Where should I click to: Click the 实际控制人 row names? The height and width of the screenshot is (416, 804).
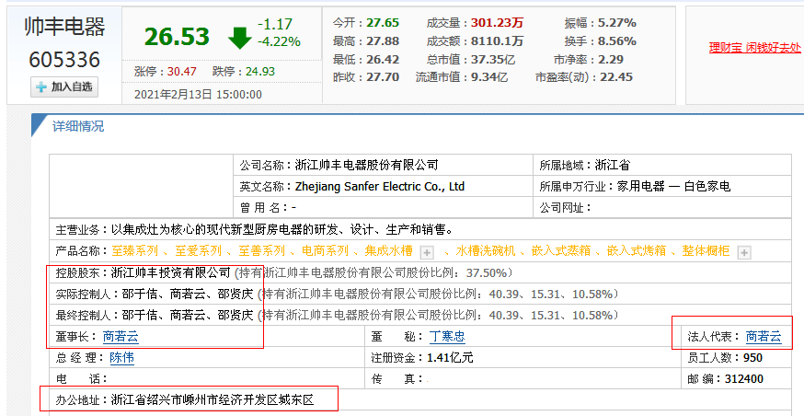click(x=189, y=294)
